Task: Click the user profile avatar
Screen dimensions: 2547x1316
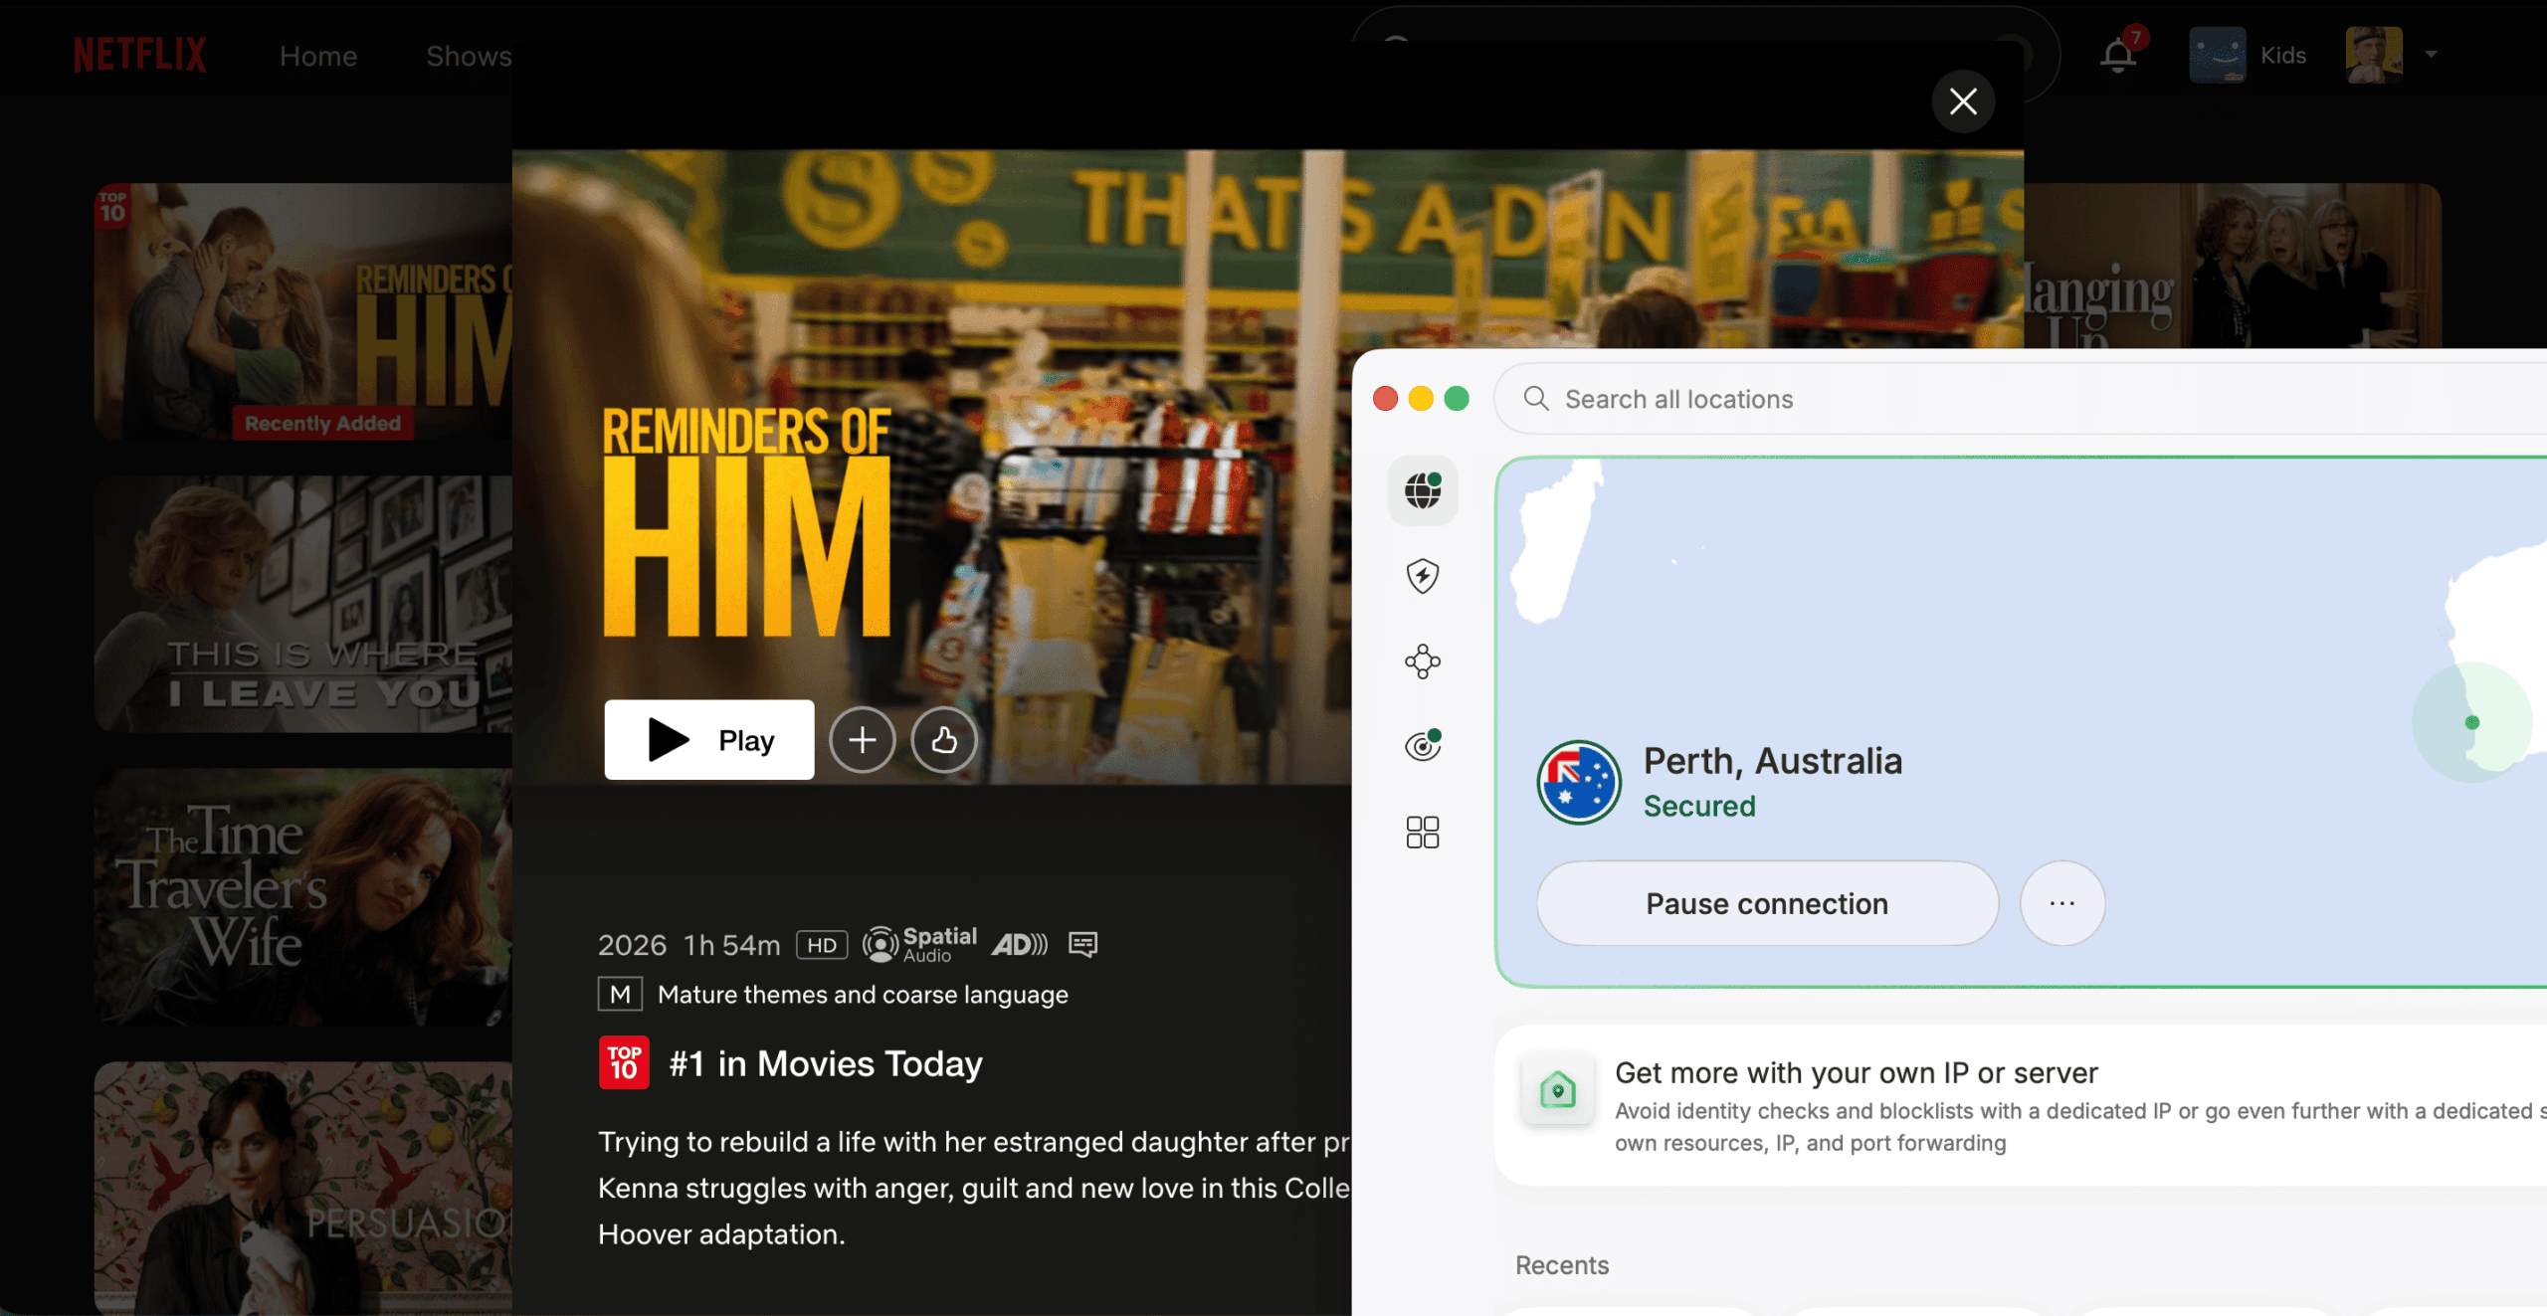Action: tap(2374, 55)
